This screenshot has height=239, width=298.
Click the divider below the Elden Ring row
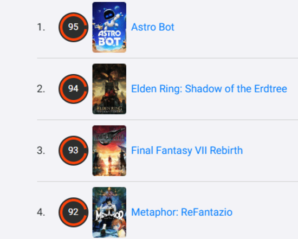(x=167, y=120)
